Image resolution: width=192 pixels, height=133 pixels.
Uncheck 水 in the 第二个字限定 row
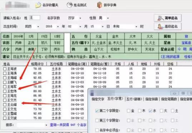[151, 111]
